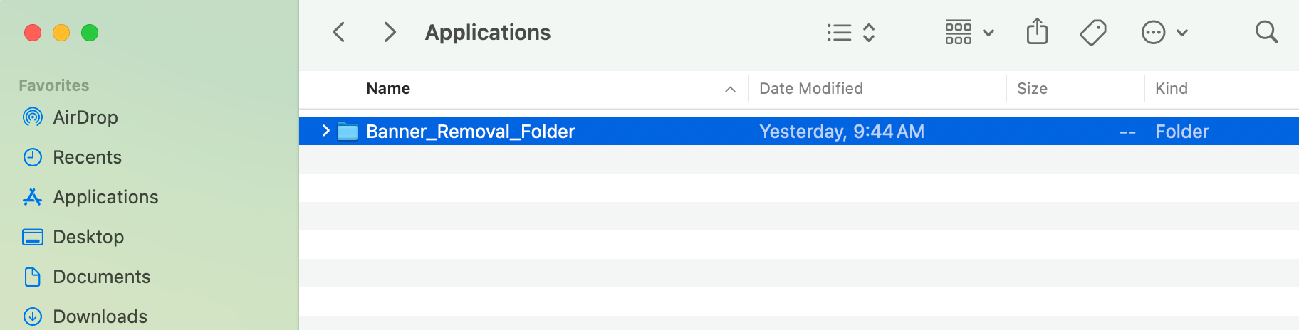Sort files by Kind column
Screen dimensions: 1299x330
pos(1171,89)
